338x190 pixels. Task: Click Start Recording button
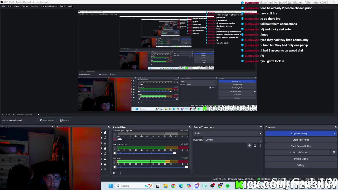[301, 140]
